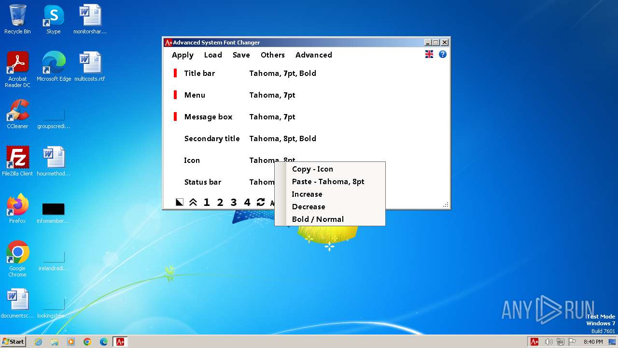Open the Others menu
Viewport: 618px width, 348px height.
[273, 55]
